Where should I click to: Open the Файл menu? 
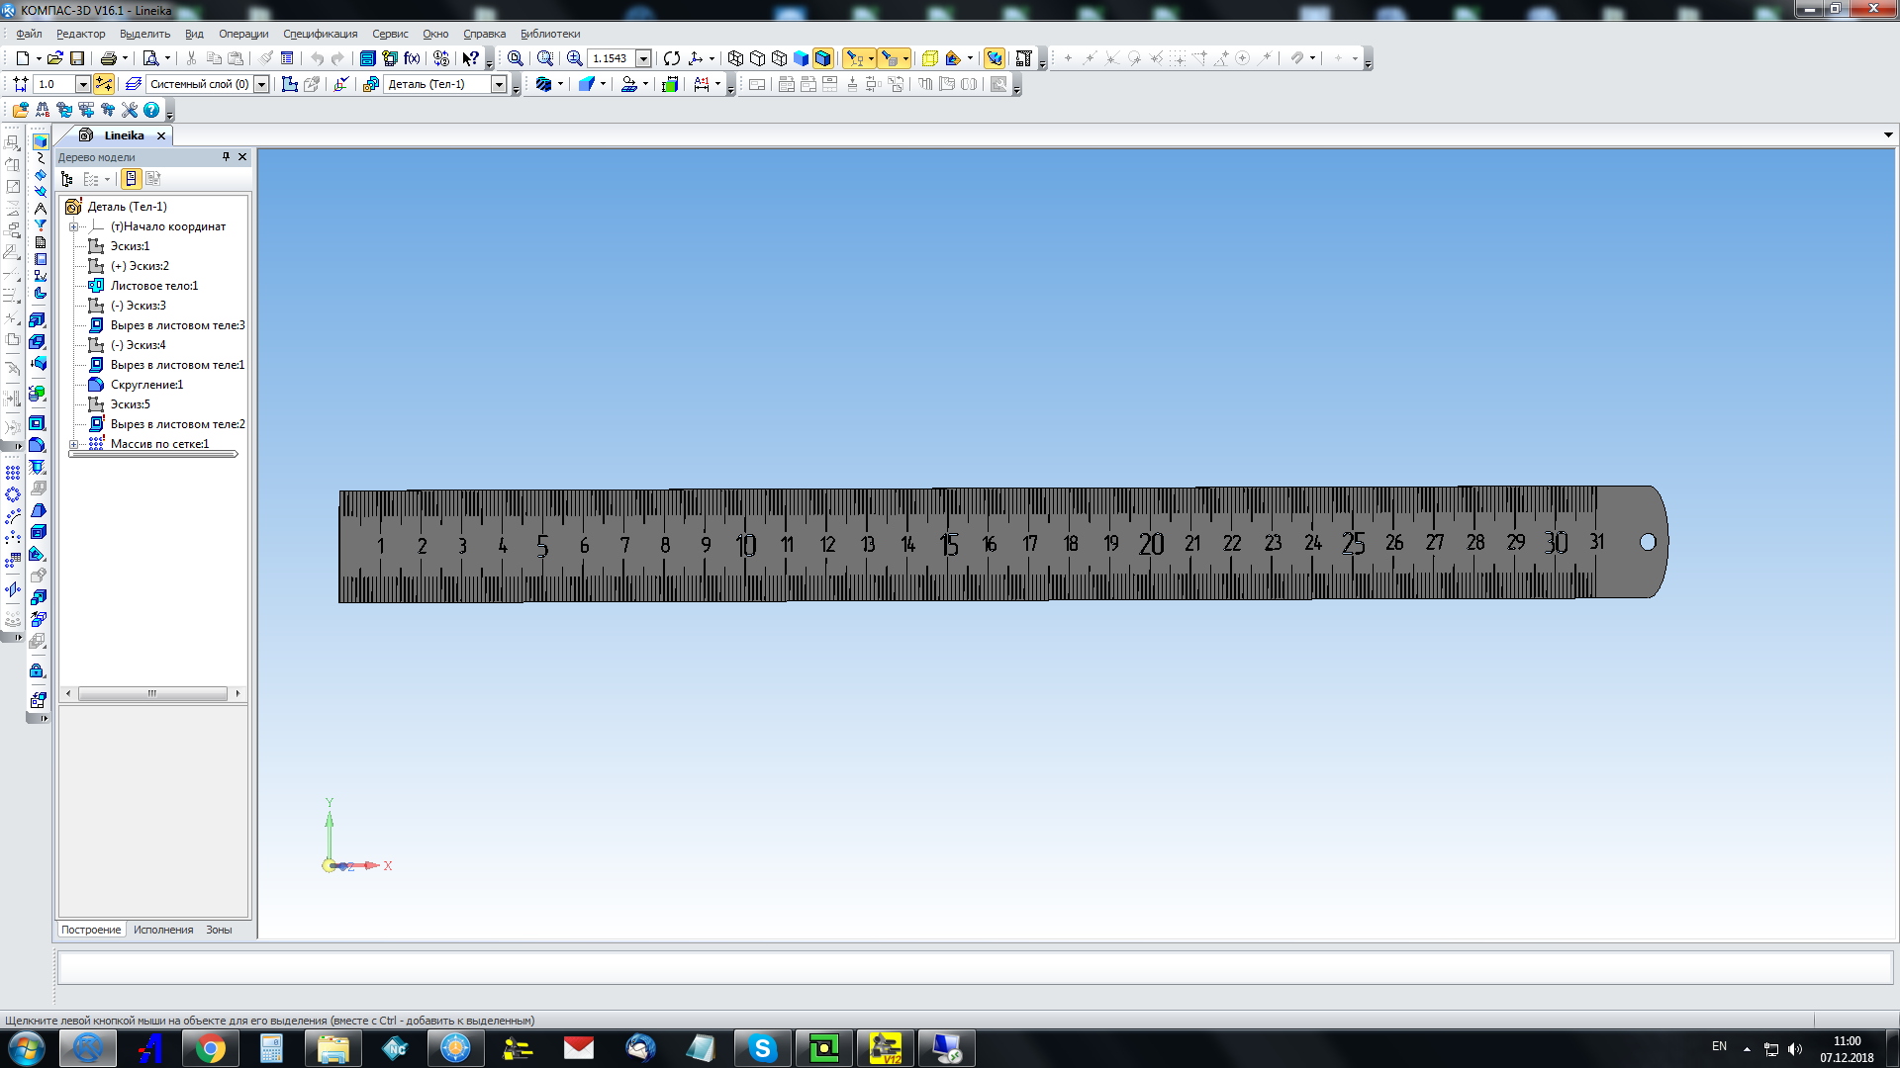pos(29,34)
